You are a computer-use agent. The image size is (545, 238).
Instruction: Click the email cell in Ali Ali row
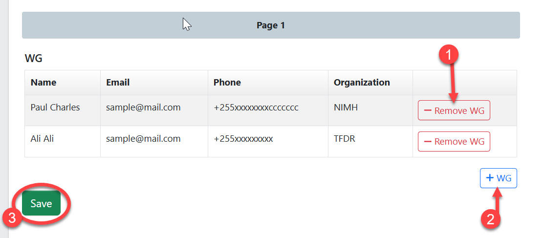point(143,139)
